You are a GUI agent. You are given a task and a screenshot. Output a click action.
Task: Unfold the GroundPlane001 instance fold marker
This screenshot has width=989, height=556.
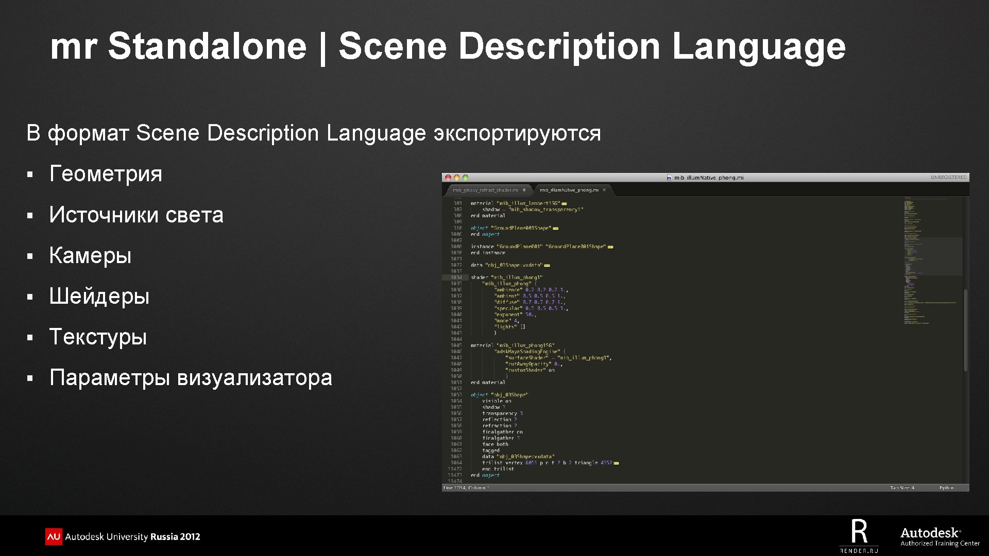coord(610,247)
